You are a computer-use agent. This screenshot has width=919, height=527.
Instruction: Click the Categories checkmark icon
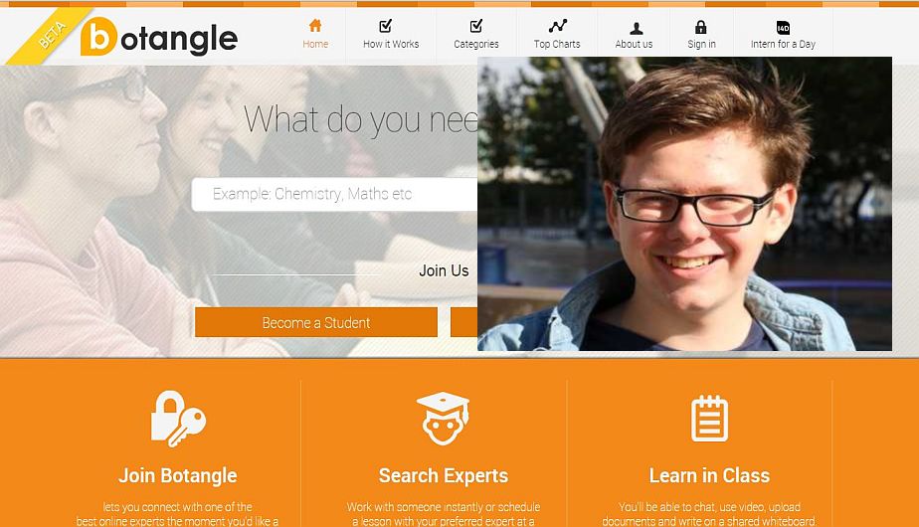(476, 25)
